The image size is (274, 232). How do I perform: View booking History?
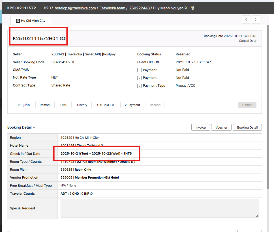click(x=82, y=105)
